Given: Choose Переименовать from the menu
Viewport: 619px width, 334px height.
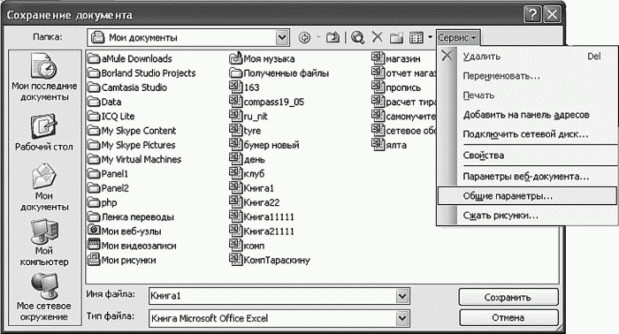Looking at the screenshot, I should pos(527,76).
